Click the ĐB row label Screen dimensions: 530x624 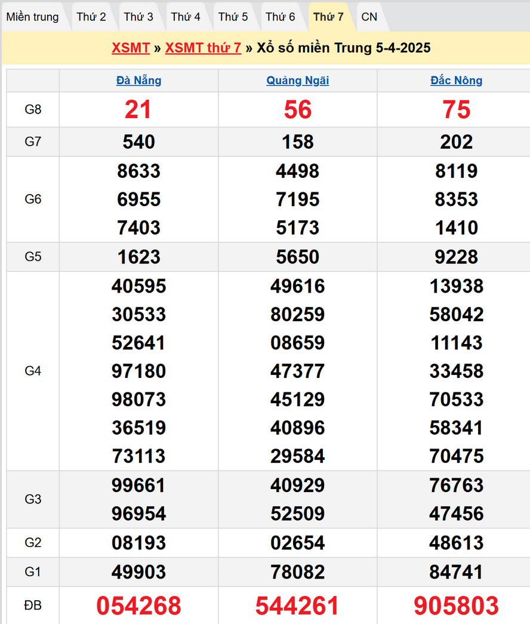tap(33, 605)
